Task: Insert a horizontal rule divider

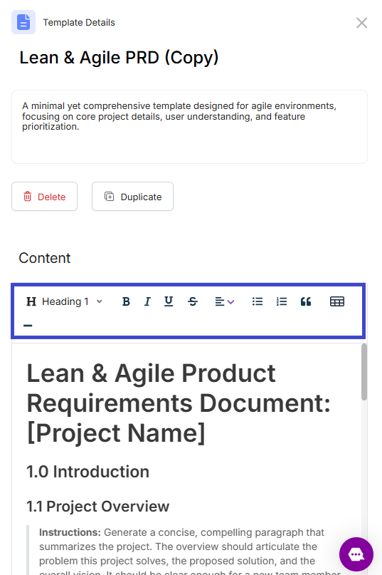Action: [28, 326]
